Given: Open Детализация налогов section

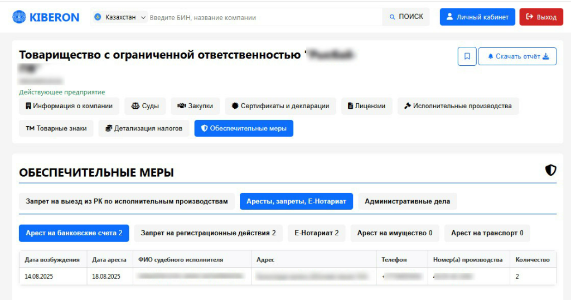Looking at the screenshot, I should 144,128.
